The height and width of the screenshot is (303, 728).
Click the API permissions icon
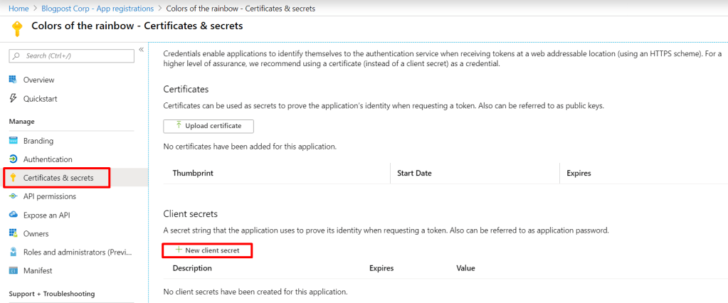(13, 196)
